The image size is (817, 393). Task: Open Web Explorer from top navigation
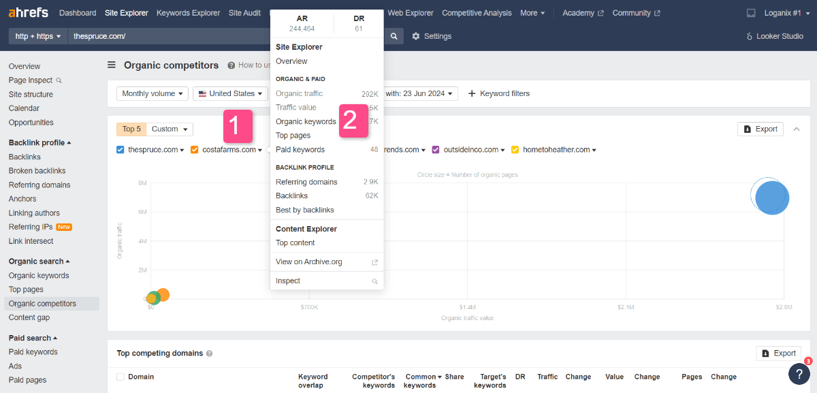coord(410,13)
